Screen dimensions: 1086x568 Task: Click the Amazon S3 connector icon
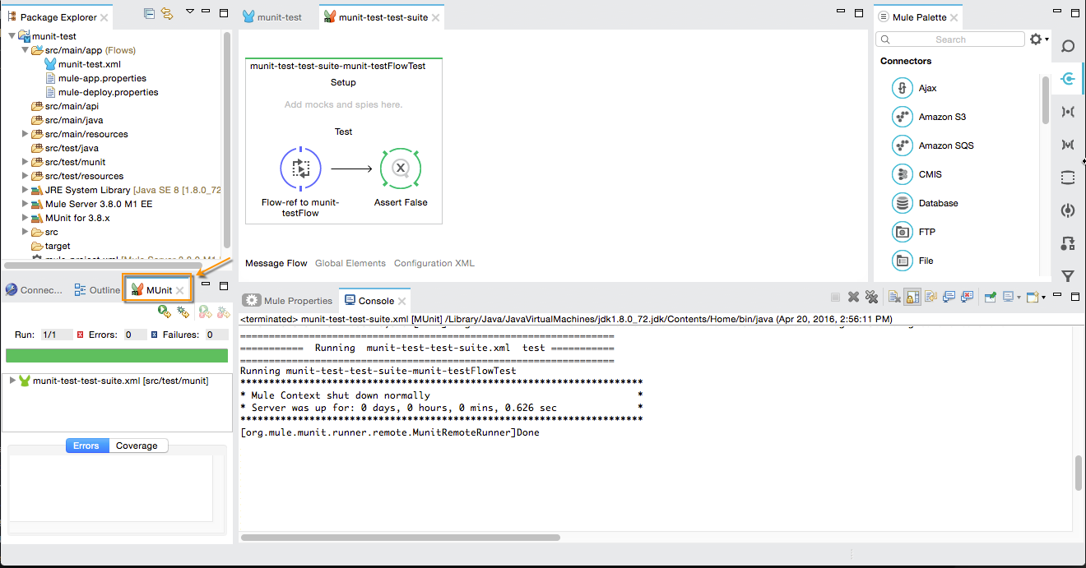coord(903,117)
